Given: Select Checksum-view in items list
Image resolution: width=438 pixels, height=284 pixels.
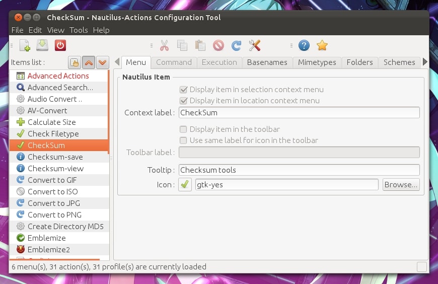Looking at the screenshot, I should [59, 169].
